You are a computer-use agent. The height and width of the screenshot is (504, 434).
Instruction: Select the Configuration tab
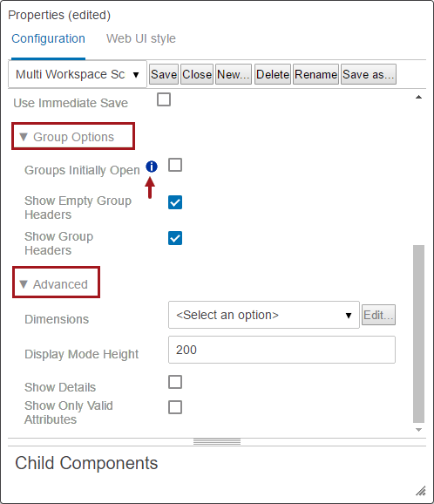[x=48, y=38]
